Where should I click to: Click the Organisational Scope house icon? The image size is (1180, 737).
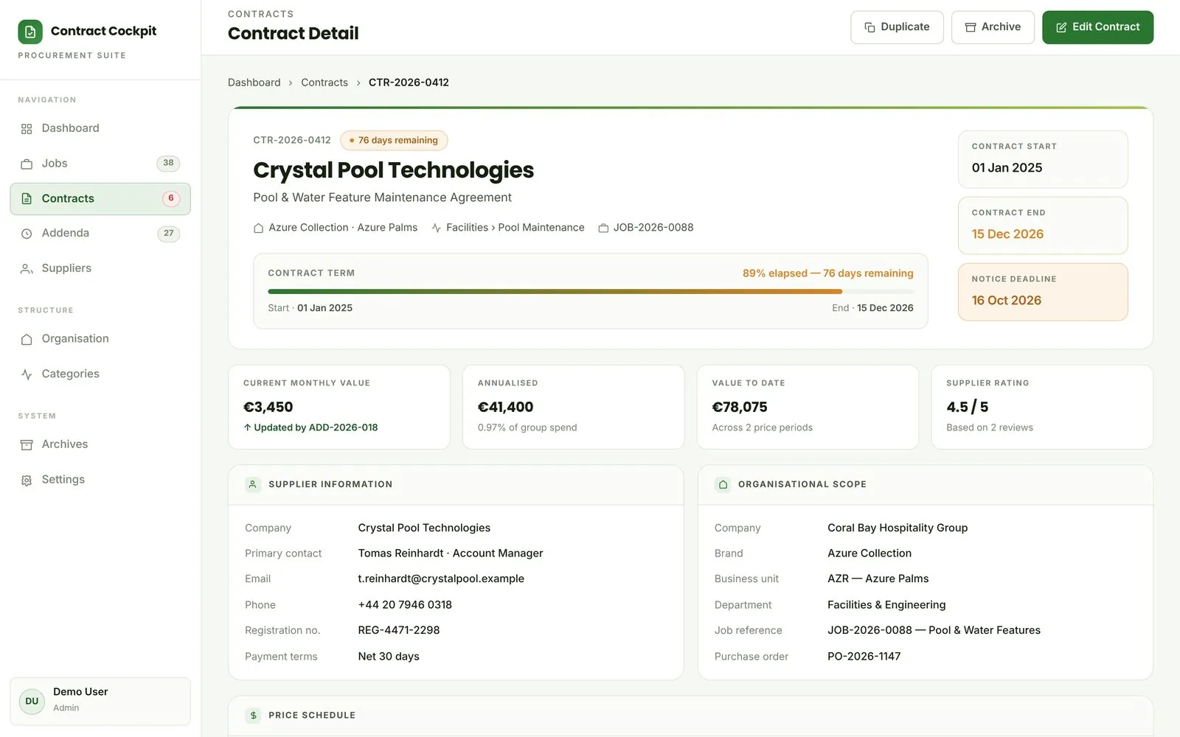[x=723, y=484]
